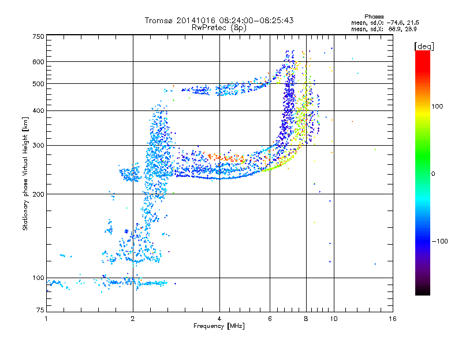The width and height of the screenshot is (462, 347).
Task: Click the plot title 'Tromsø 20141016 08:24:00-08:25:43'
Action: pyautogui.click(x=219, y=20)
